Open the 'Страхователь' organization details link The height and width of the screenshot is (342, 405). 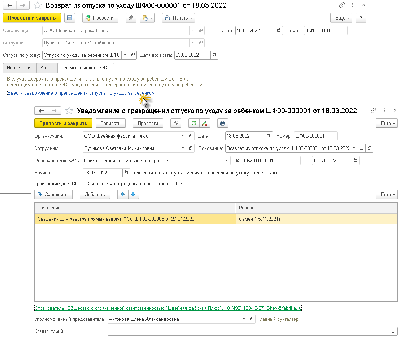168,308
